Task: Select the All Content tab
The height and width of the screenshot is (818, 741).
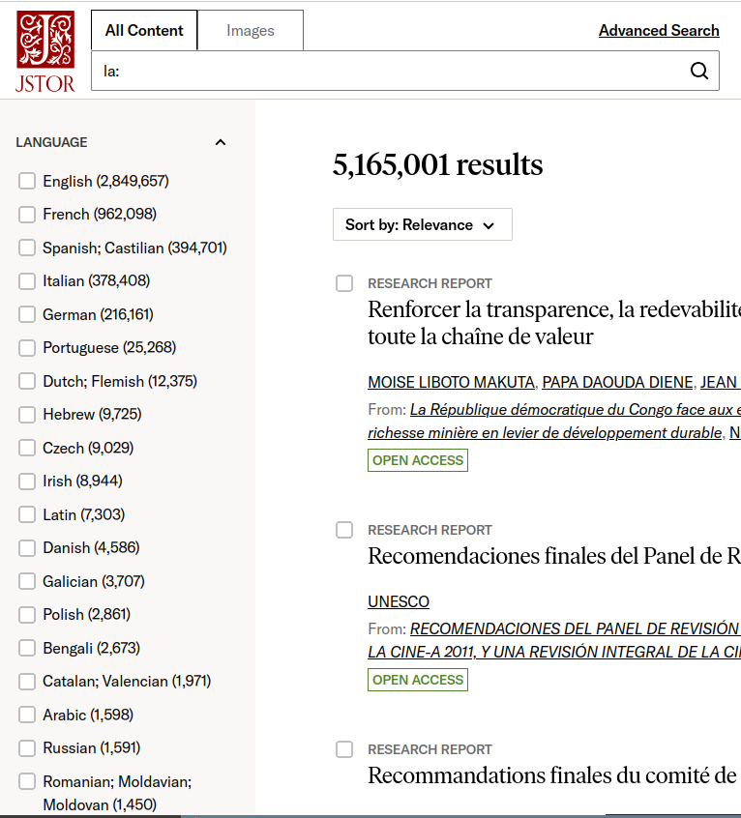Action: [x=143, y=30]
